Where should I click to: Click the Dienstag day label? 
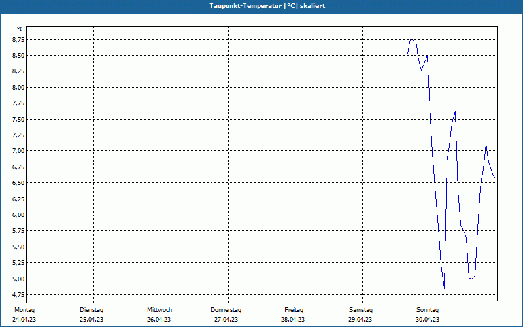coord(92,310)
